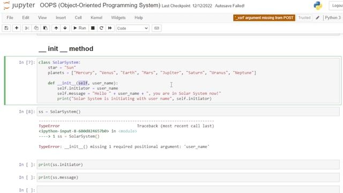This screenshot has width=343, height=193.
Task: Click the Python 3 kernel indicator
Action: click(x=332, y=18)
